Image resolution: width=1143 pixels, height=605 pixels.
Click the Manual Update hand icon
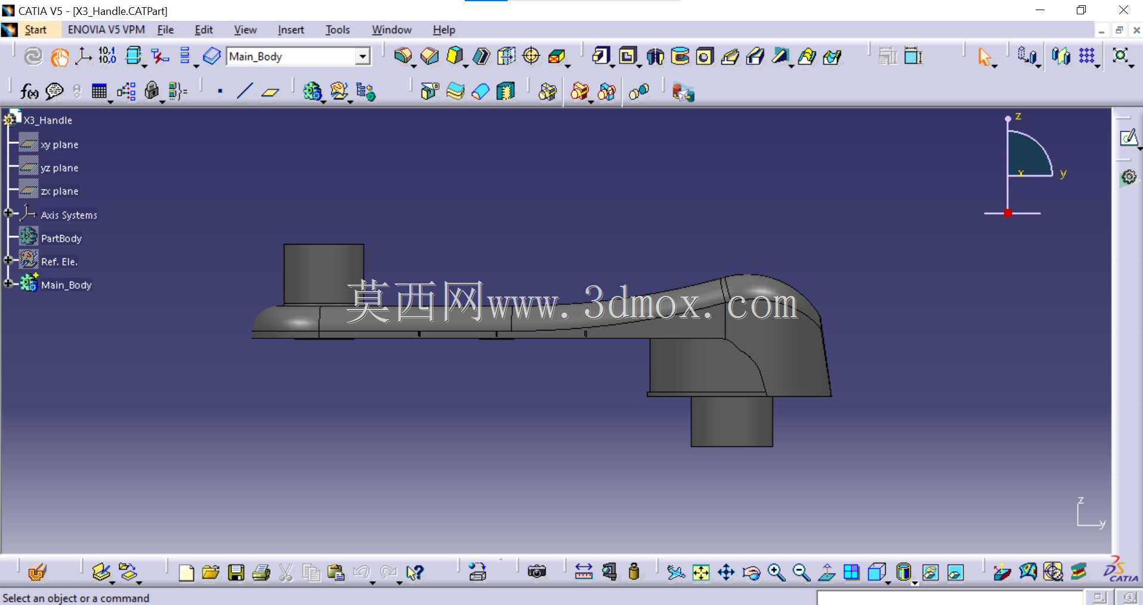pos(59,57)
